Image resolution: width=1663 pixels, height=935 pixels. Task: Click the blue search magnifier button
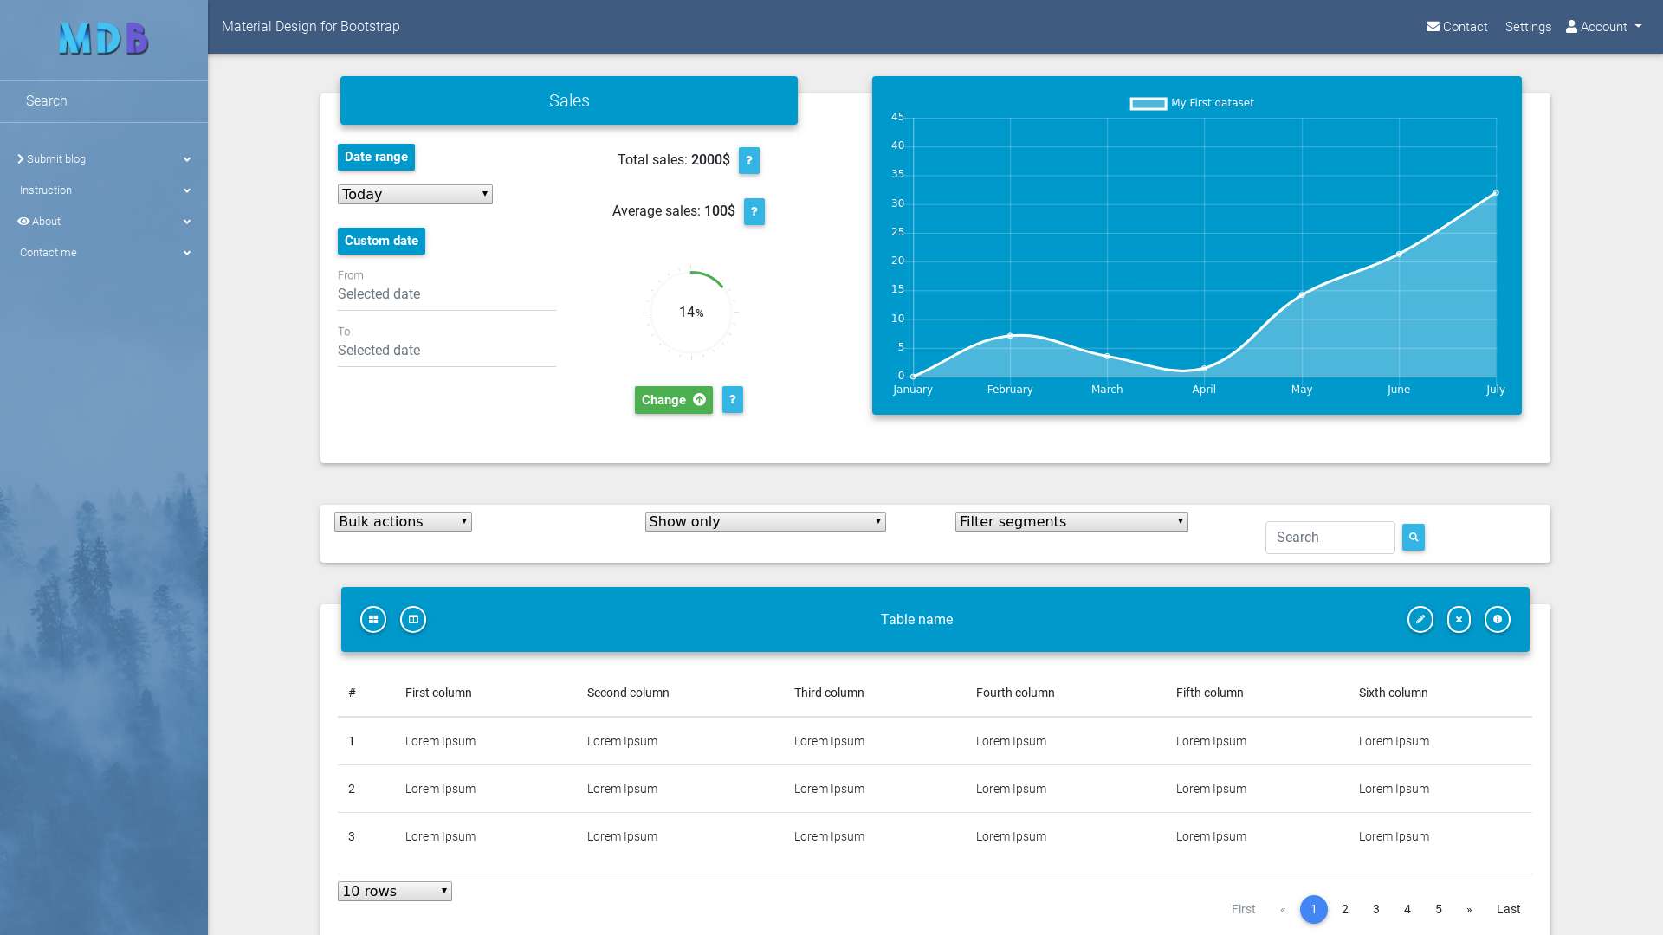[1414, 538]
